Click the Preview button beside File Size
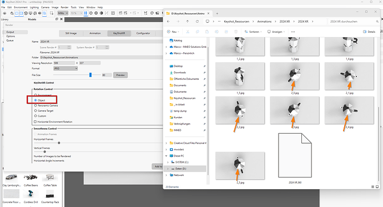The width and height of the screenshot is (383, 207). (x=120, y=75)
